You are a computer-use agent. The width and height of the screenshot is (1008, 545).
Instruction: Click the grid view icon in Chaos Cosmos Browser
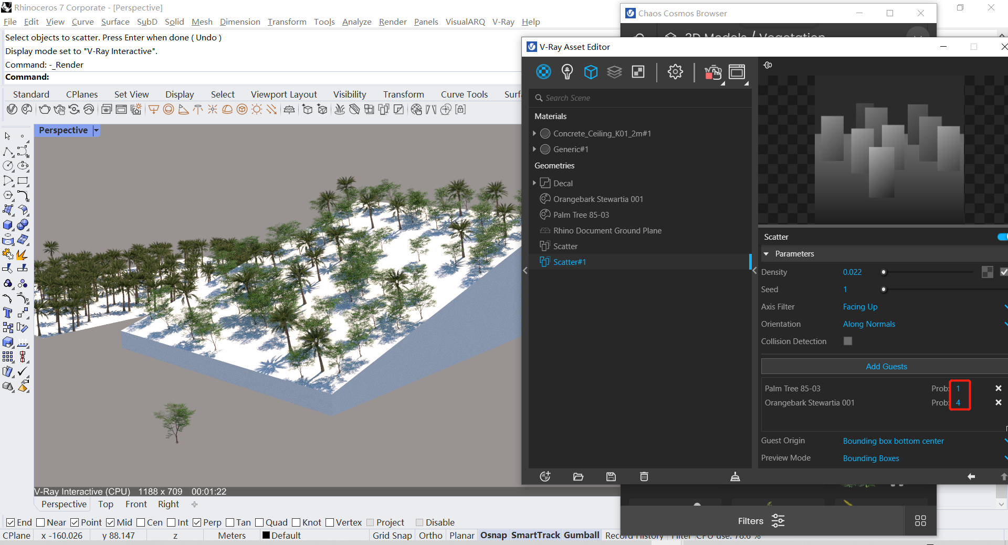[920, 520]
